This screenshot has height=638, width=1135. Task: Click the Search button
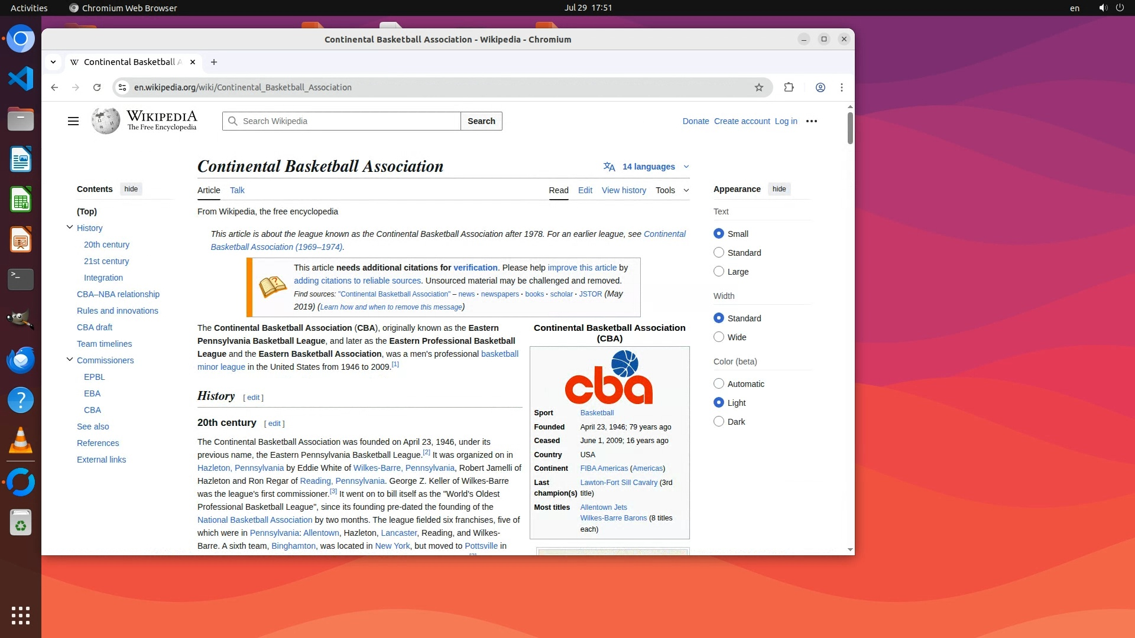pos(481,121)
